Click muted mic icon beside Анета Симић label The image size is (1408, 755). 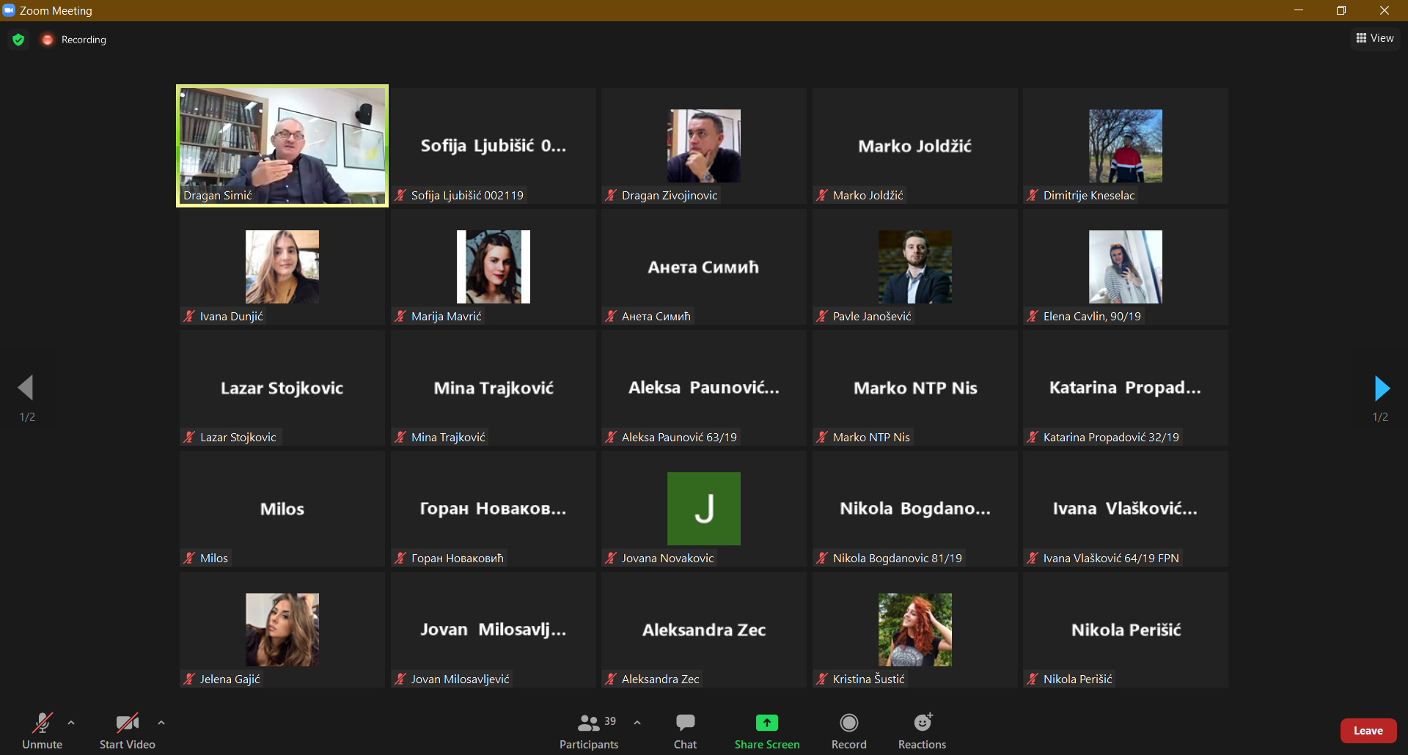tap(611, 316)
